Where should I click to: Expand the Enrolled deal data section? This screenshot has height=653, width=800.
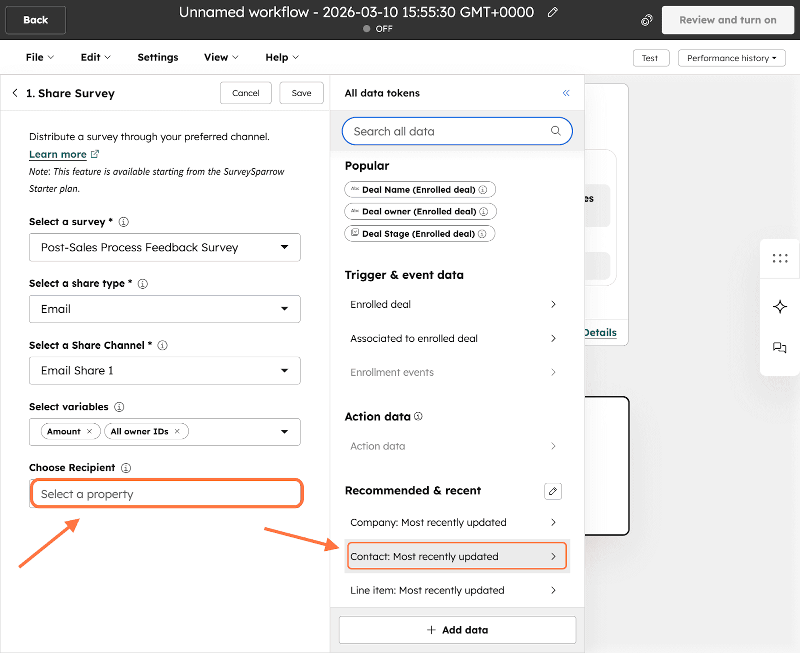click(x=453, y=304)
